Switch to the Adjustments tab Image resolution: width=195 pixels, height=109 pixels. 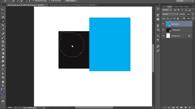pyautogui.click(x=164, y=7)
